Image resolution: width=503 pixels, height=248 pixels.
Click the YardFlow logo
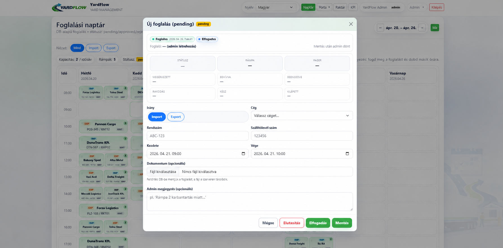(x=69, y=7)
